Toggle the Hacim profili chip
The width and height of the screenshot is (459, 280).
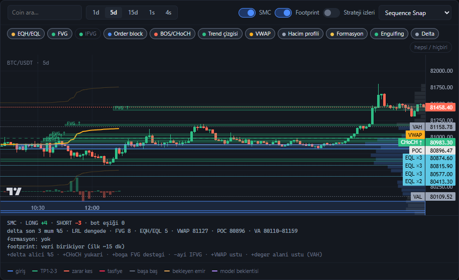pyautogui.click(x=300, y=34)
